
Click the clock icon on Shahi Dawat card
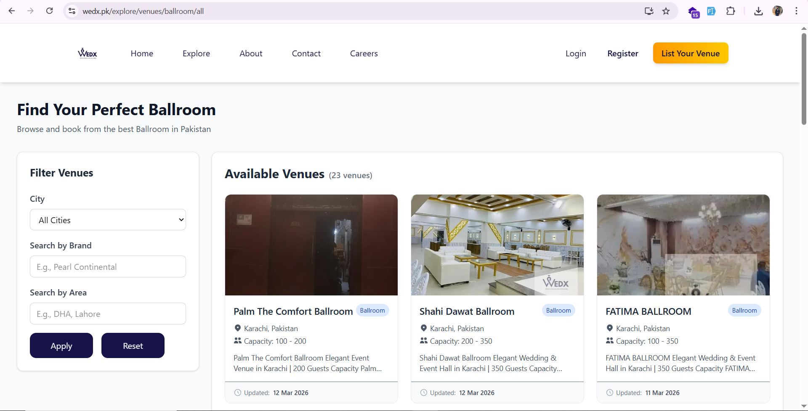pos(424,393)
